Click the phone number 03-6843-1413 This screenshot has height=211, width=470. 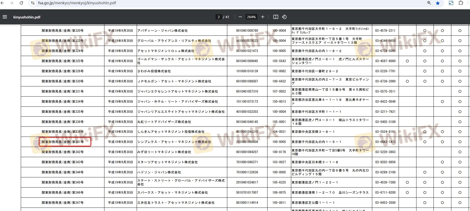pyautogui.click(x=385, y=142)
